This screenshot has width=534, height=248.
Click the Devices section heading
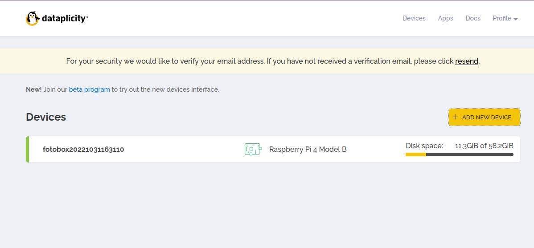46,117
